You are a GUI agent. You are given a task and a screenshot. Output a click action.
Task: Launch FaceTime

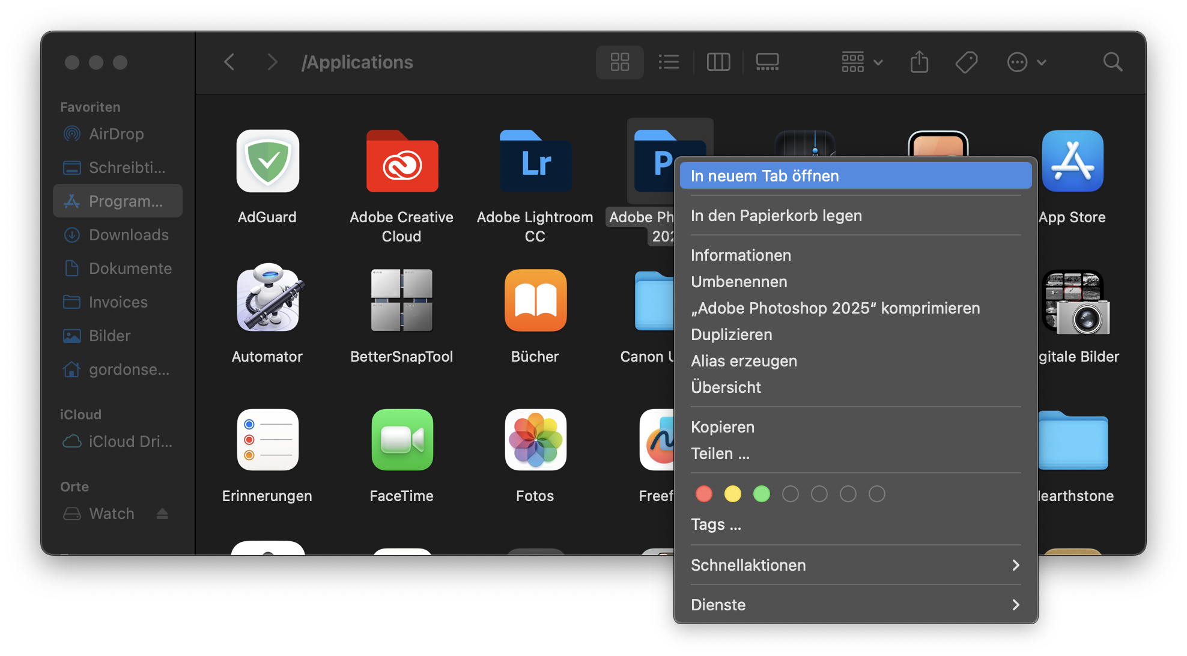tap(401, 440)
